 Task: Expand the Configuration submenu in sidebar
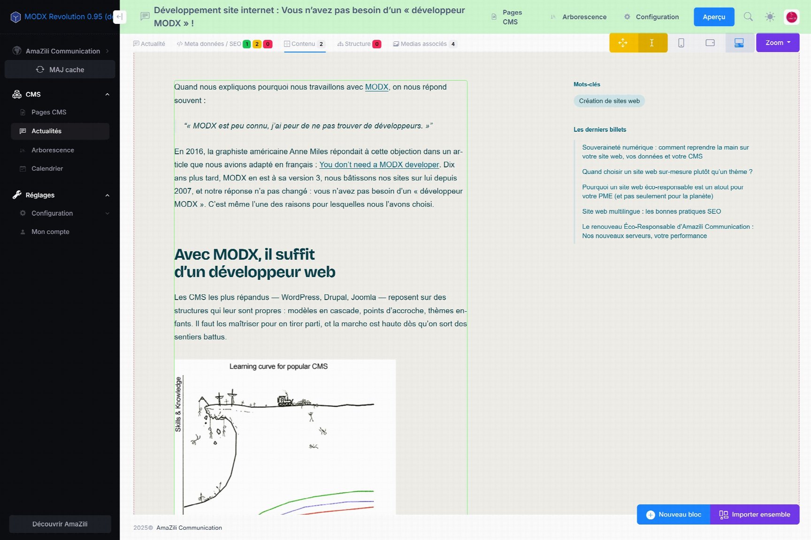tap(107, 213)
